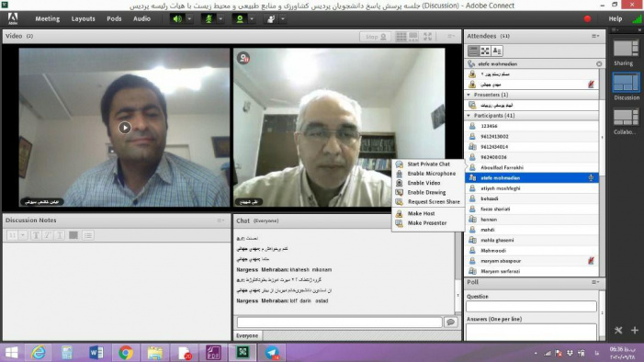Choose Make Presenter from context menu

(x=427, y=223)
